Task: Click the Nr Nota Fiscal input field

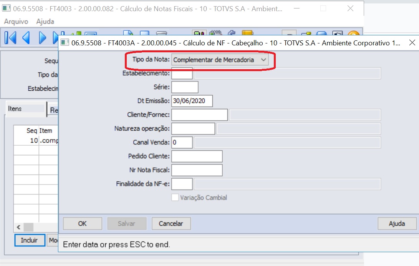Action: coord(197,170)
